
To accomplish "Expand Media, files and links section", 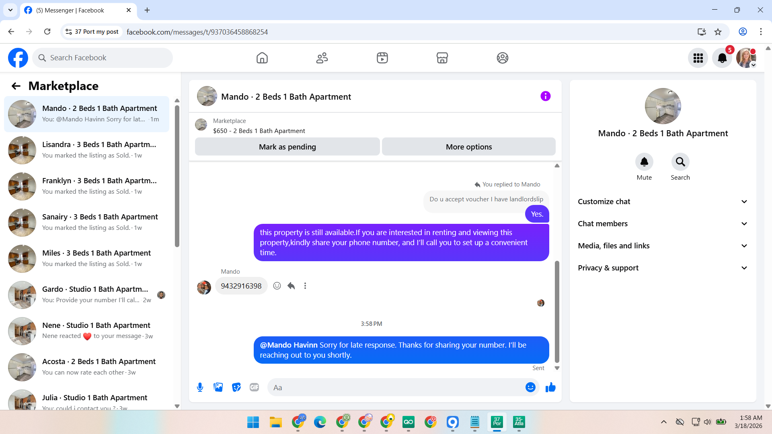I will click(x=663, y=246).
